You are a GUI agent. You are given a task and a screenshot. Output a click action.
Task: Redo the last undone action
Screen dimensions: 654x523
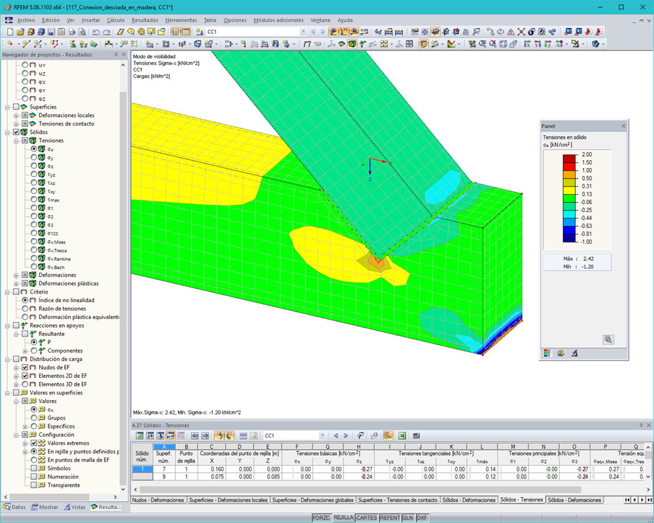[107, 31]
